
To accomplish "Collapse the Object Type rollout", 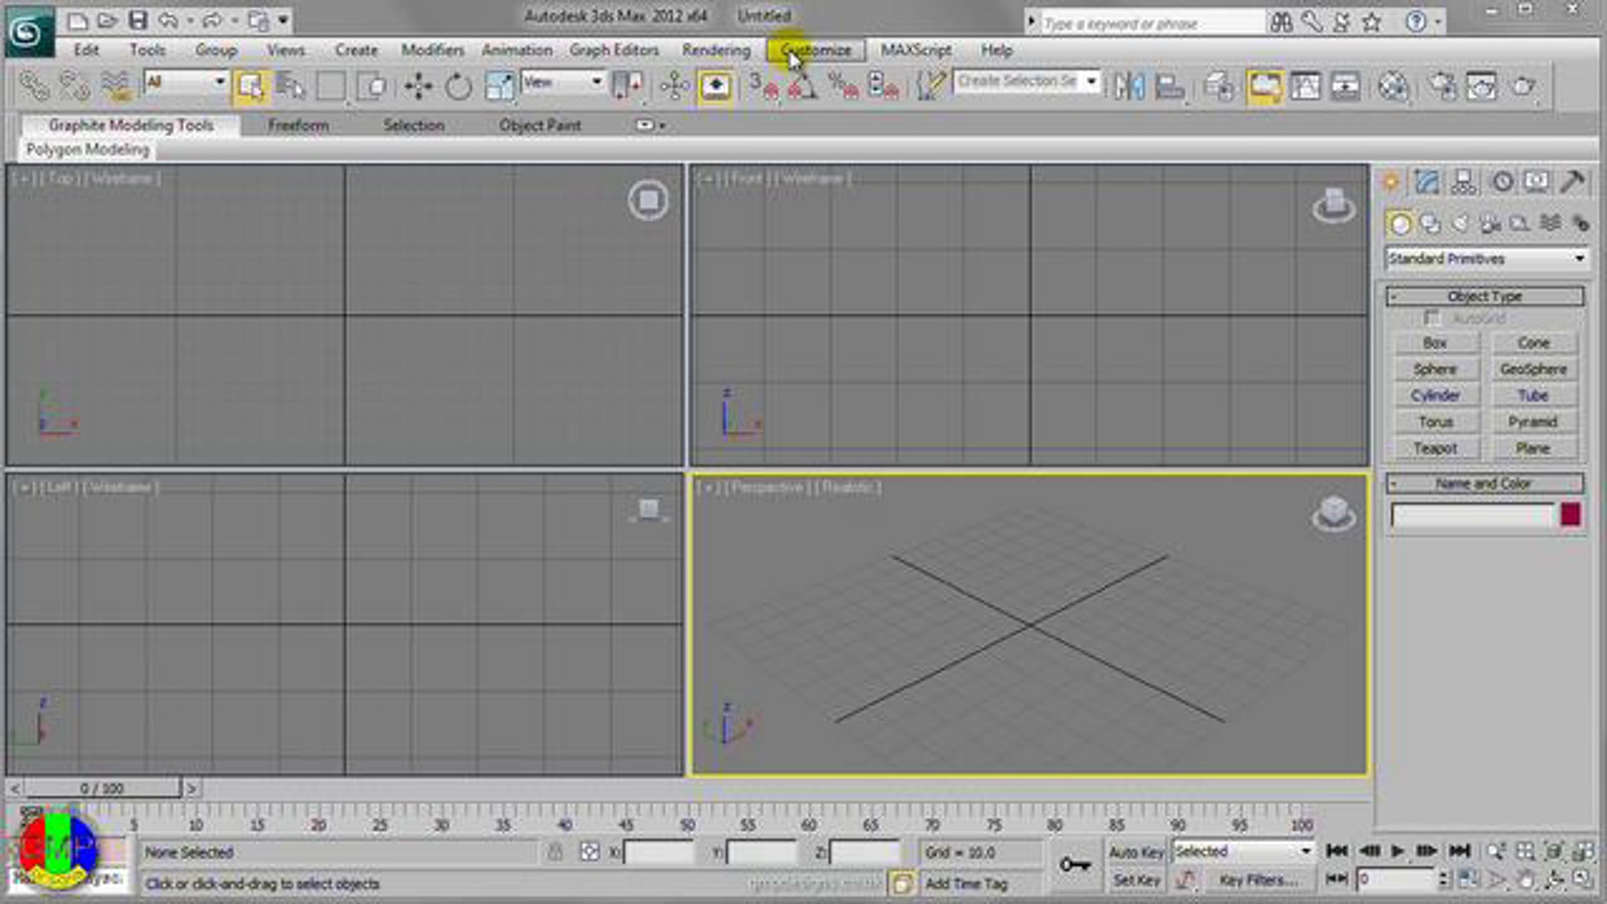I will (1485, 296).
